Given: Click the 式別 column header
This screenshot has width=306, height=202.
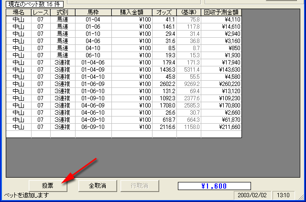Looking at the screenshot, I should click(63, 12).
